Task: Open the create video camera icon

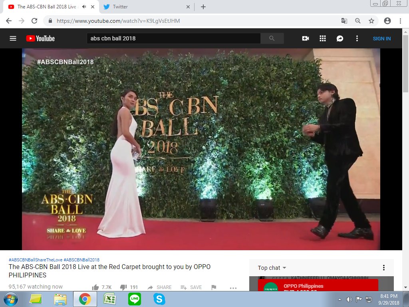Action: tap(306, 38)
